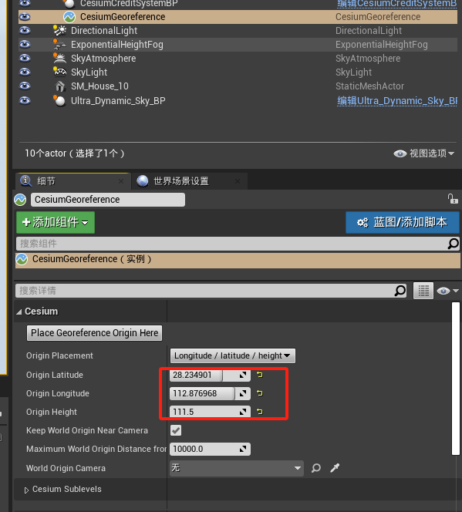Hide the SkyAtmosphere actor
The image size is (462, 512).
(25, 58)
